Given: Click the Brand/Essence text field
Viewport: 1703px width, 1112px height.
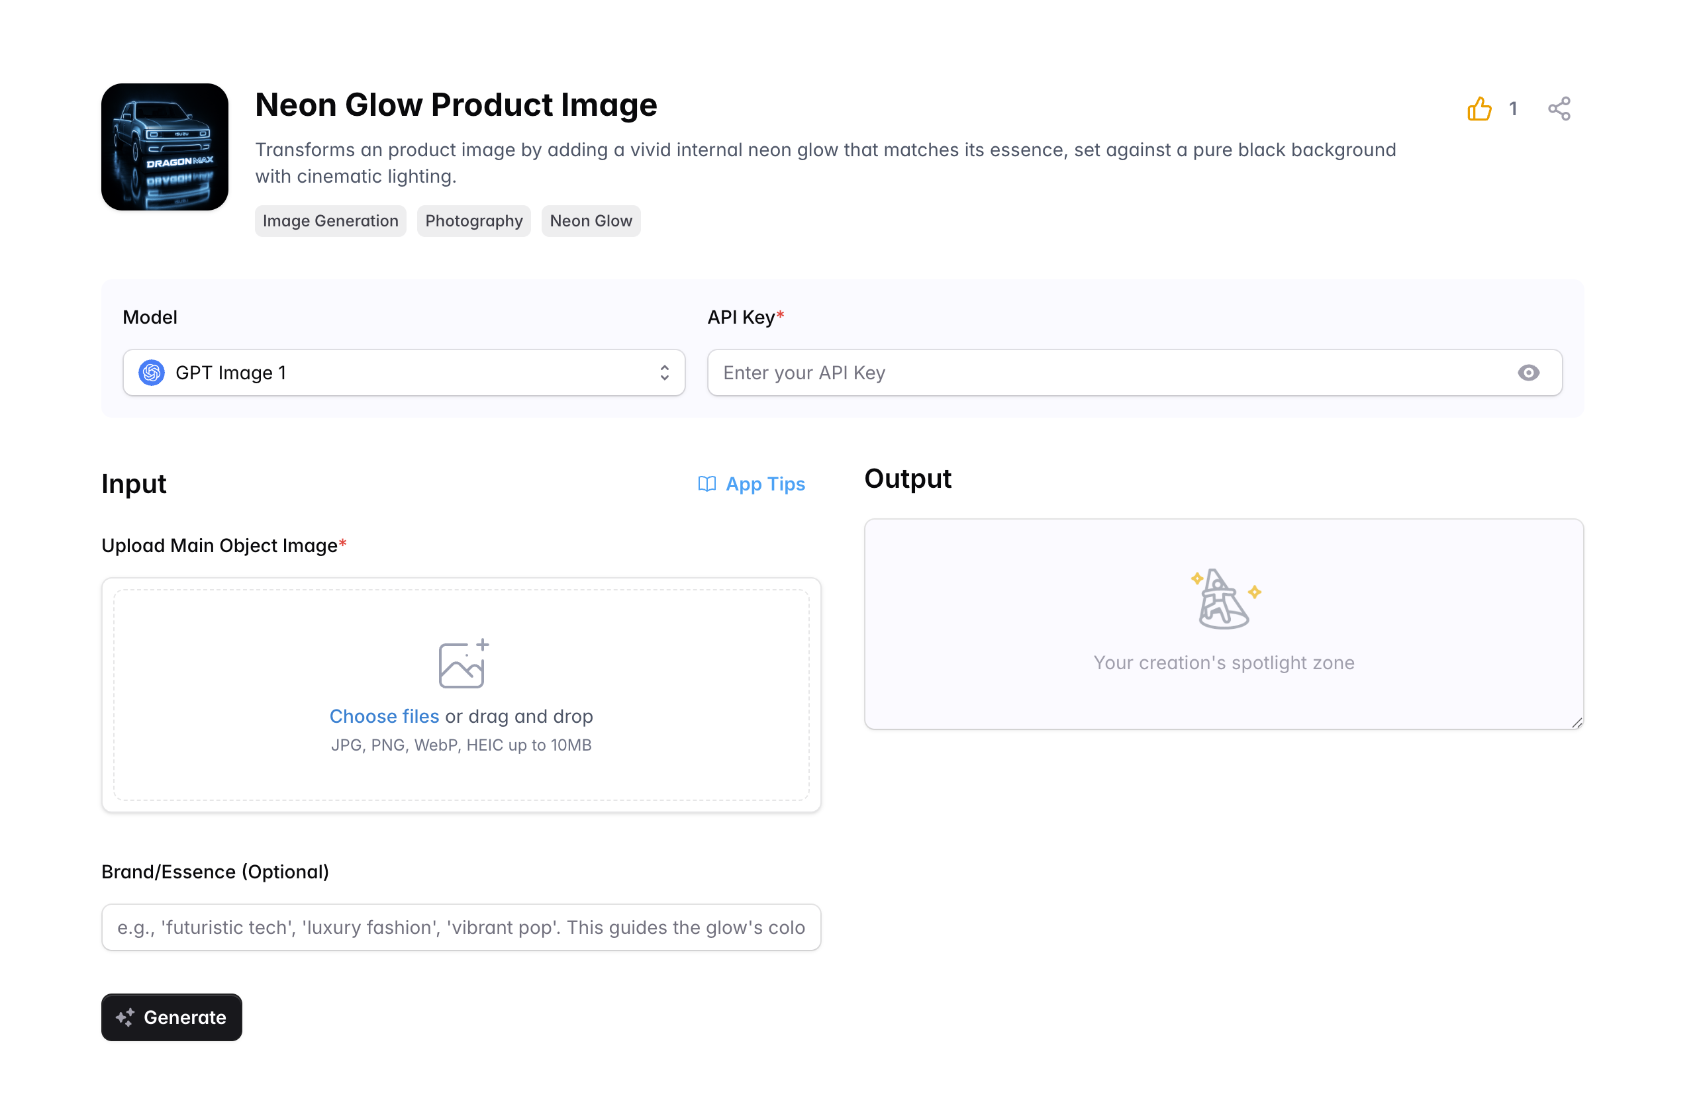Looking at the screenshot, I should click(460, 927).
